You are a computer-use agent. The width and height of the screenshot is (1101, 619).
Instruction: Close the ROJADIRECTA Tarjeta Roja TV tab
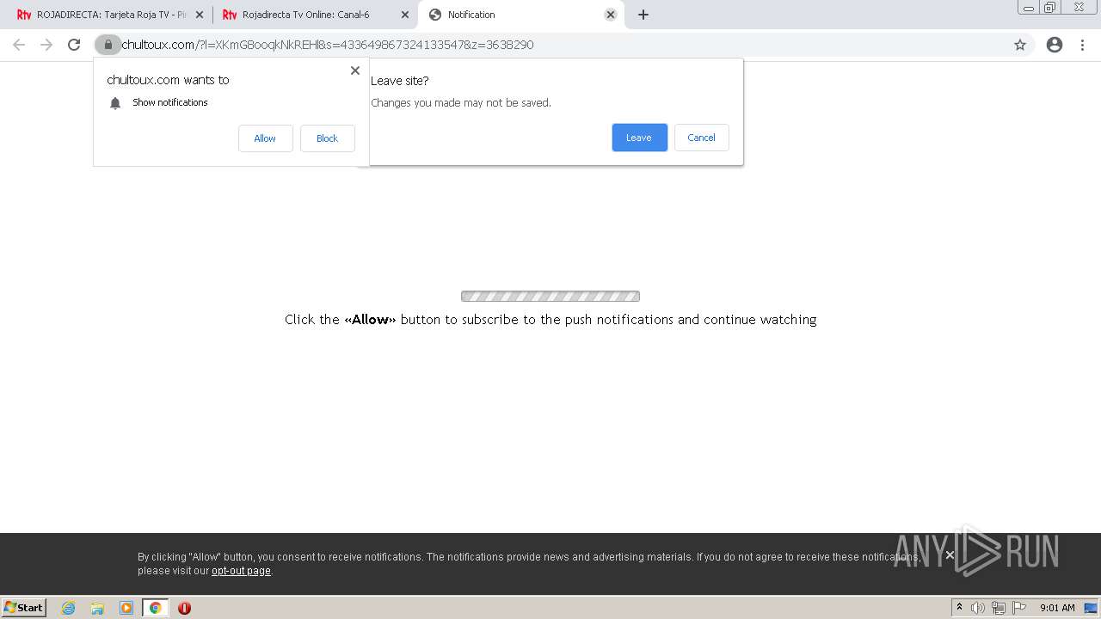[x=200, y=15]
